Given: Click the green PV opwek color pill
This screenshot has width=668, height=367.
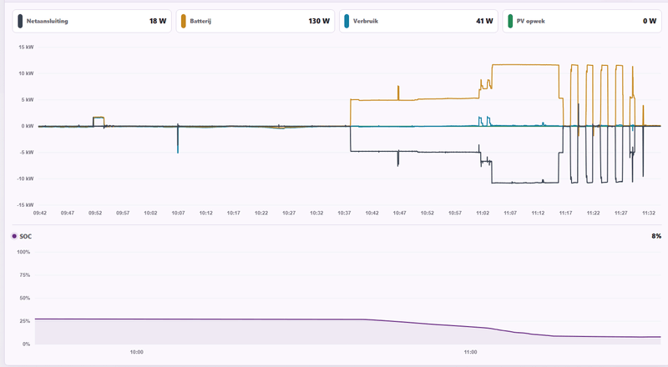Looking at the screenshot, I should tap(510, 21).
